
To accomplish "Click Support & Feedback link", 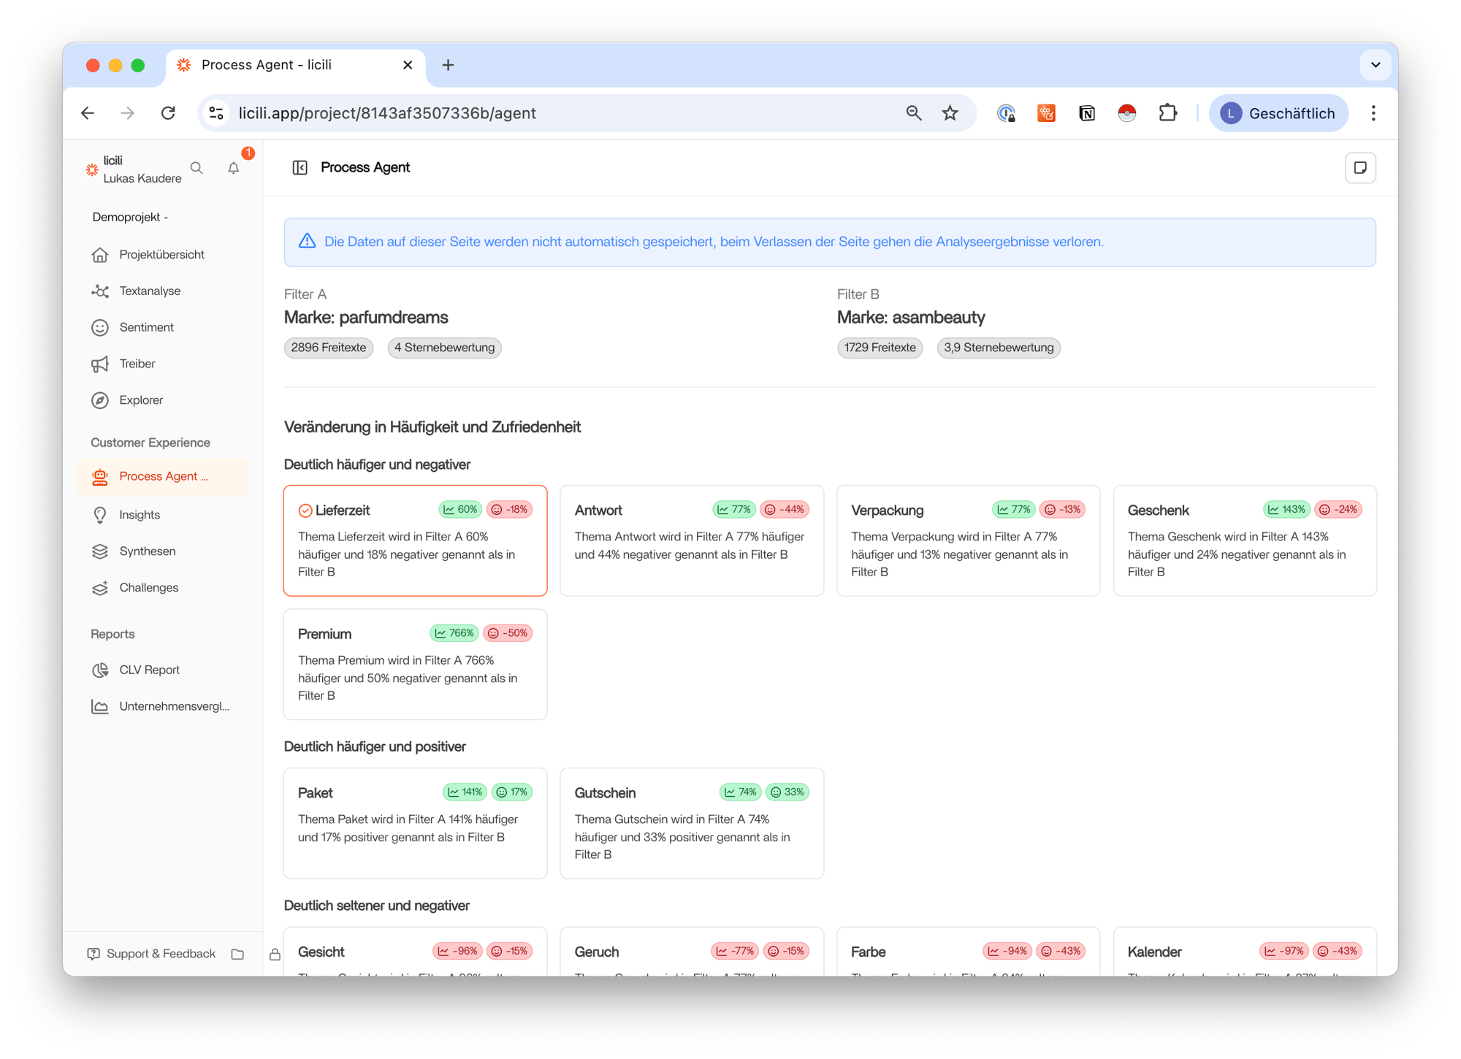I will click(161, 954).
